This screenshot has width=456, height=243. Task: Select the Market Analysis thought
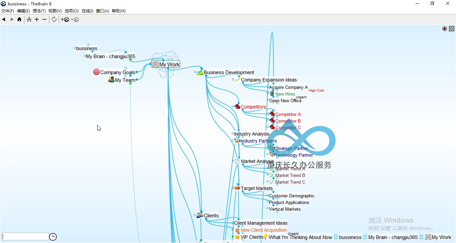point(257,161)
